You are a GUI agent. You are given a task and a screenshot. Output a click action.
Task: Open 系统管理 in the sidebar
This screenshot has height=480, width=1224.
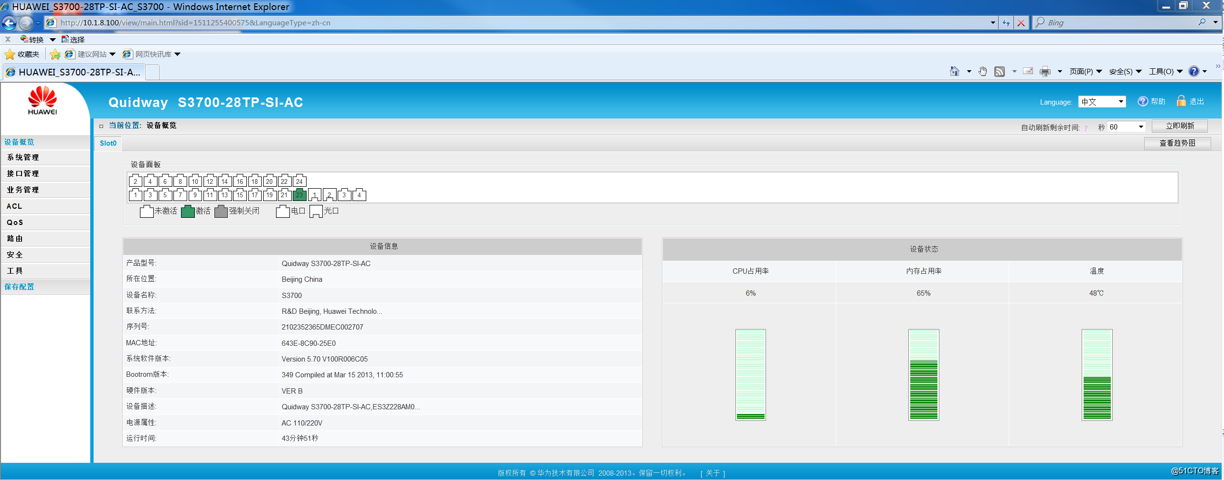click(x=45, y=157)
